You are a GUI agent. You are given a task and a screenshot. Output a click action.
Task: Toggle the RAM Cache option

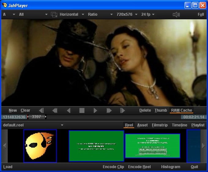point(181,110)
